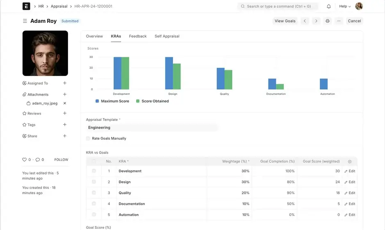Screen dimensions: 385x230
Task: Click the notification bell icon
Action: [x=329, y=7]
